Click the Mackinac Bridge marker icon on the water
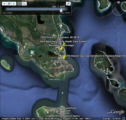This screenshot has width=126, height=120. (x=62, y=93)
